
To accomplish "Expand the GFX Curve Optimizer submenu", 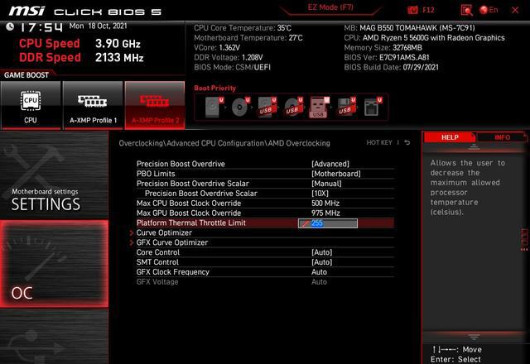I will 172,243.
